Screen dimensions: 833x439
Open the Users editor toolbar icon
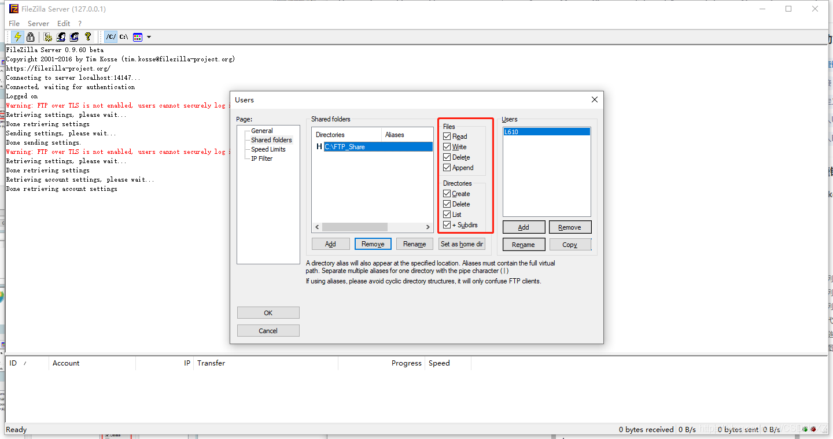pyautogui.click(x=61, y=37)
